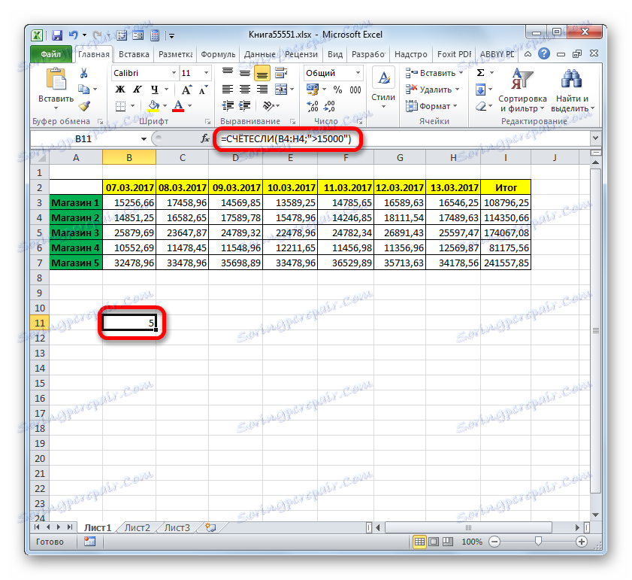
Task: Align text left in cell
Action: click(228, 90)
